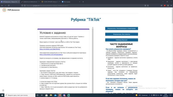Viewport: 173px width, 97px height.
Task: Bookmark the page with the star icon
Action: (148, 5)
